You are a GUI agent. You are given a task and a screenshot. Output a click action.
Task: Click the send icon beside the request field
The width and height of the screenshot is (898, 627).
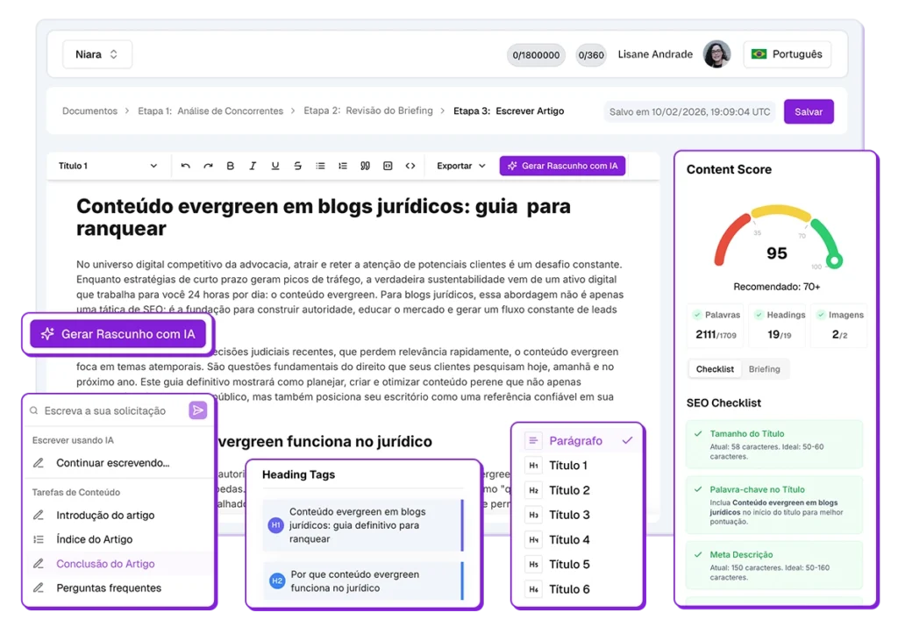click(198, 410)
